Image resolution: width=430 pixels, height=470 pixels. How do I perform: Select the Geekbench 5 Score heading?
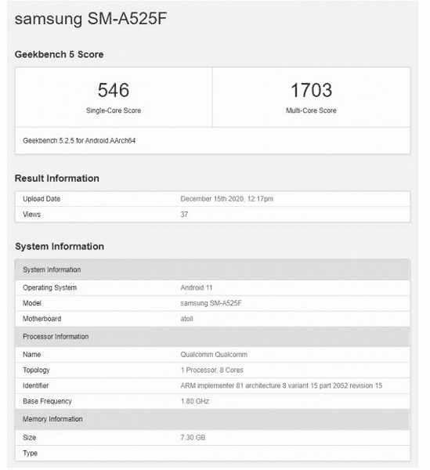click(59, 54)
